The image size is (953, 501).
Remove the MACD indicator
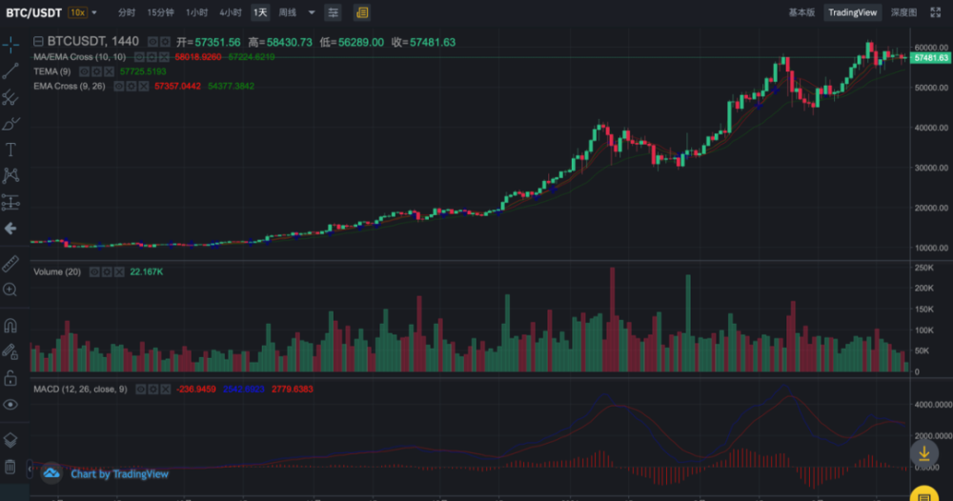(165, 389)
